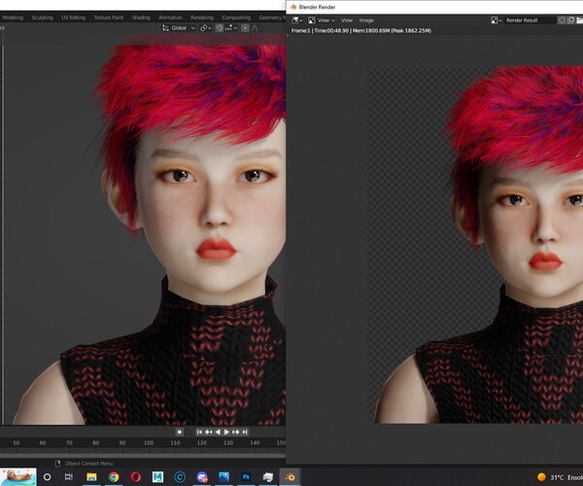Open editor type dropdown in Blender Render window
Image resolution: width=583 pixels, height=486 pixels.
pos(297,20)
